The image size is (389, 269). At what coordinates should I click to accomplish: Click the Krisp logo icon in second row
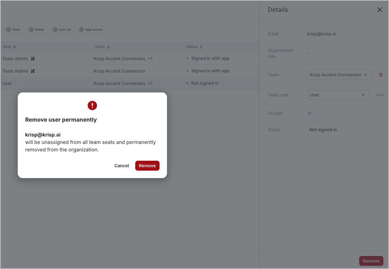coord(33,71)
